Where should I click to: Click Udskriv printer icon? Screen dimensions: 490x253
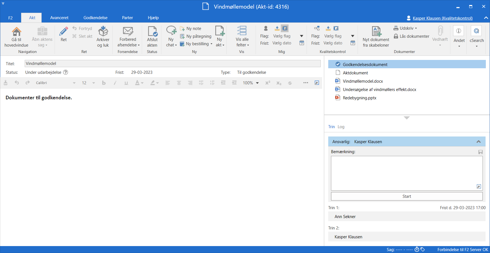(396, 28)
